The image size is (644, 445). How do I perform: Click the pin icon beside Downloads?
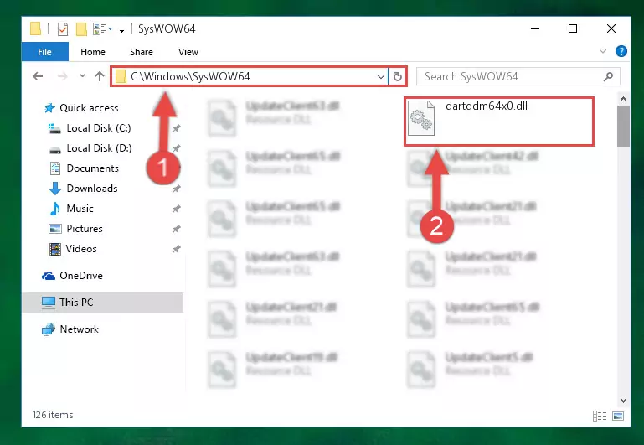[176, 189]
